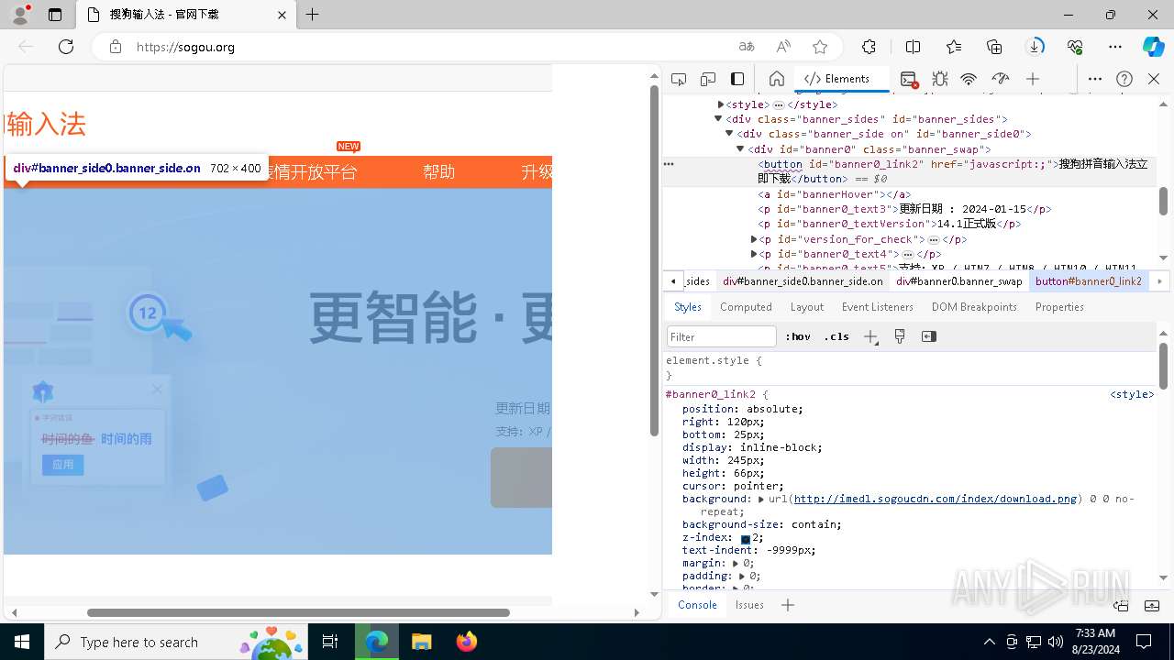Add a new style rule
The height and width of the screenshot is (660, 1174).
point(870,336)
